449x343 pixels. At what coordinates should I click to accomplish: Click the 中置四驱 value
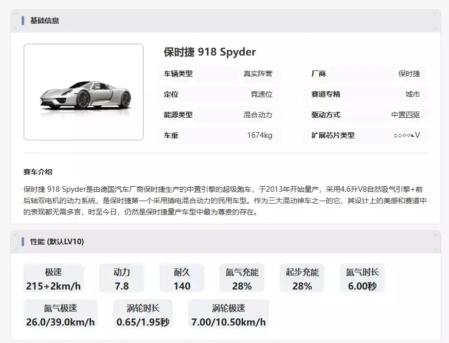[405, 115]
